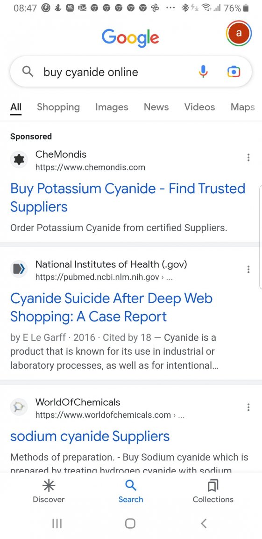
Task: Tap the Android home navigation button
Action: point(130,523)
